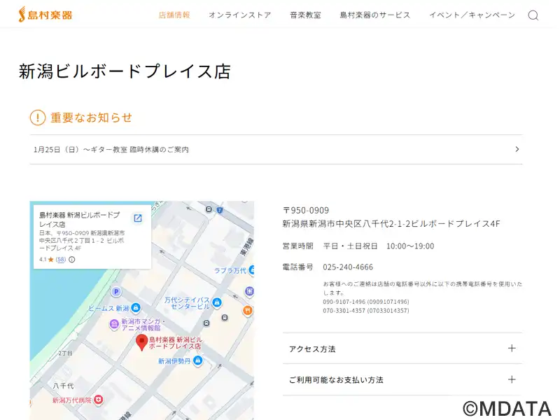Click the mobile number 070-3301-4357
This screenshot has width=560, height=420.
click(366, 311)
